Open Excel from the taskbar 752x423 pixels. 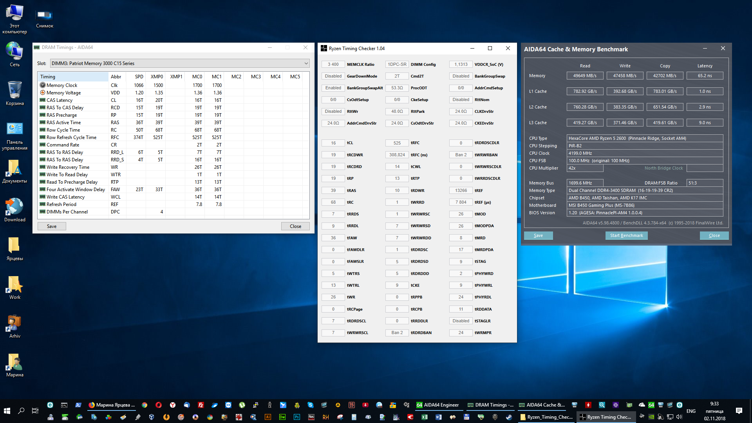(x=425, y=417)
